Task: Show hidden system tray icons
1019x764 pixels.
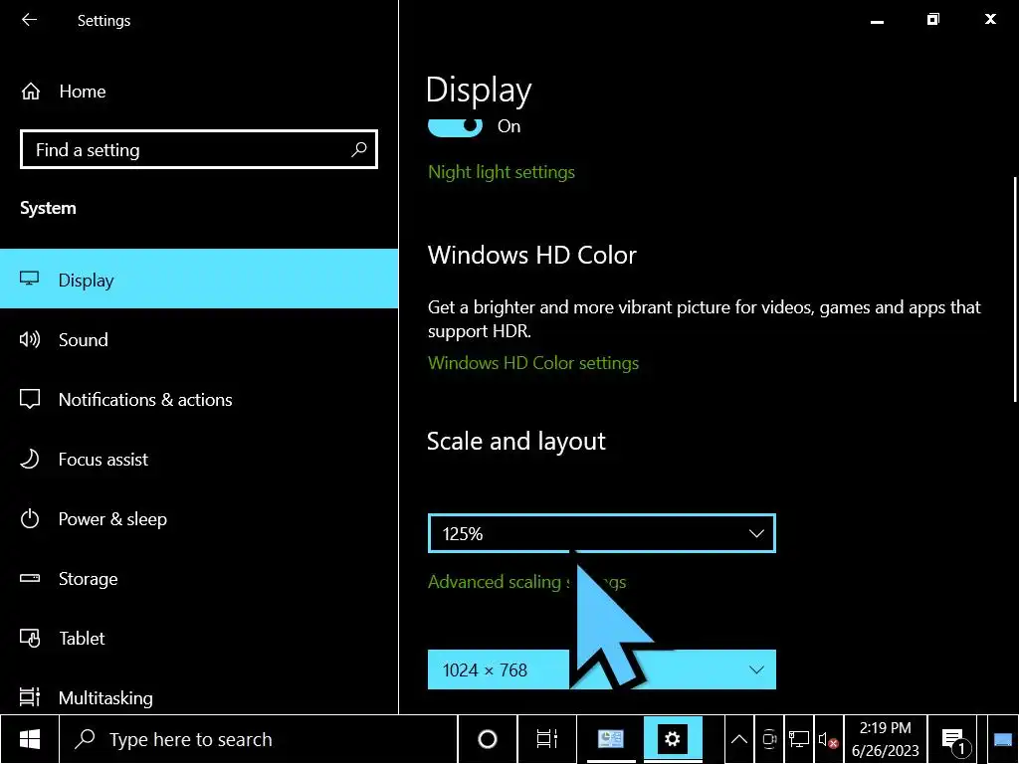Action: pyautogui.click(x=739, y=739)
